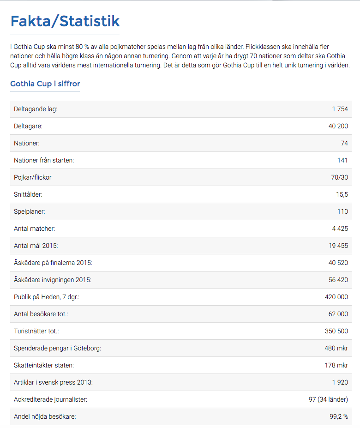This screenshot has height=428, width=360.
Task: Select the value 480 mkr
Action: tap(336, 348)
